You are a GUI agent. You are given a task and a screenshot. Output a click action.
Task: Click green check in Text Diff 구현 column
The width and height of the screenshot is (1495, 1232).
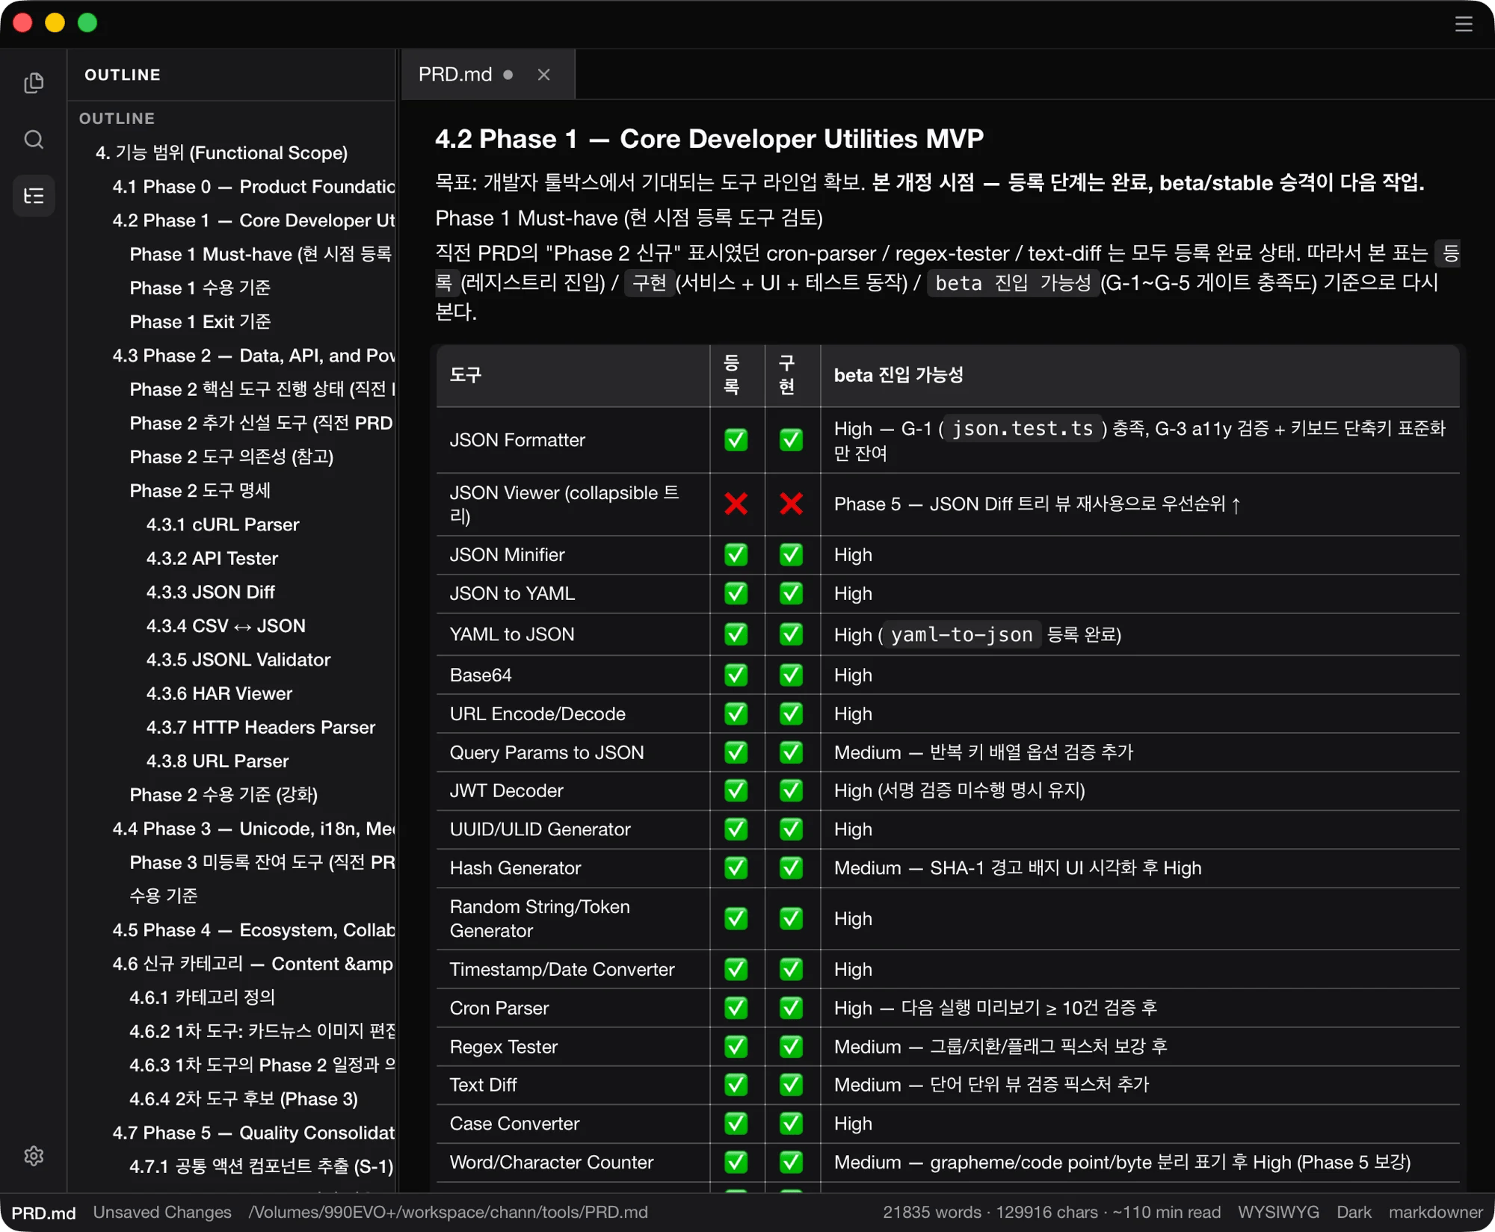click(791, 1084)
